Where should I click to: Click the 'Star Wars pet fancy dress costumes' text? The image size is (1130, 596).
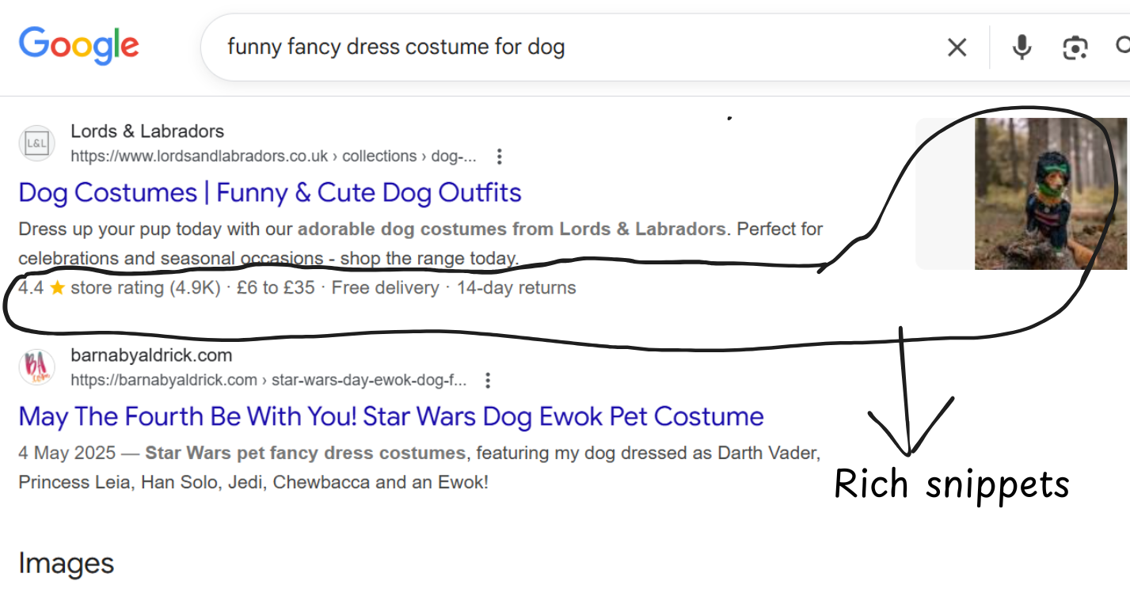(306, 454)
